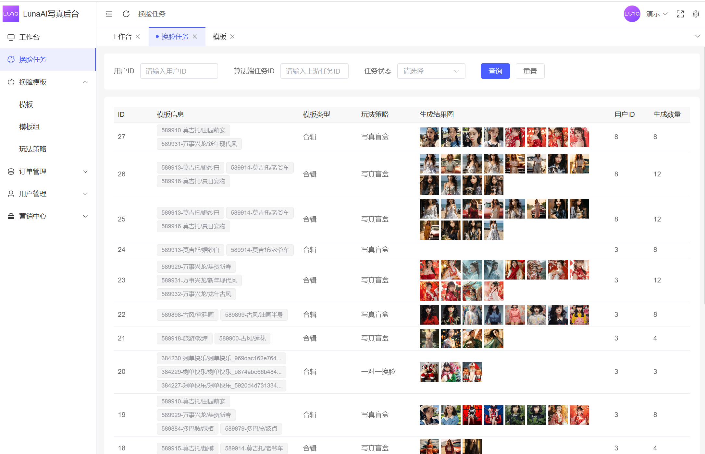Close the 模板 tab
Screen dimensions: 705x454
tap(232, 37)
